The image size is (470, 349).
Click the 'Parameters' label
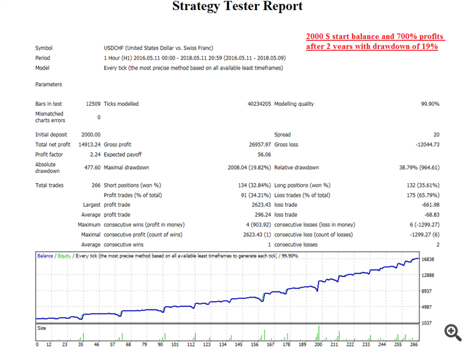(x=48, y=85)
